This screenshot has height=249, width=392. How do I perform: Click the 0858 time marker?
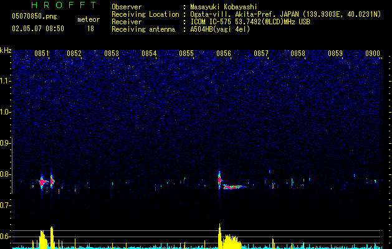pos(298,54)
